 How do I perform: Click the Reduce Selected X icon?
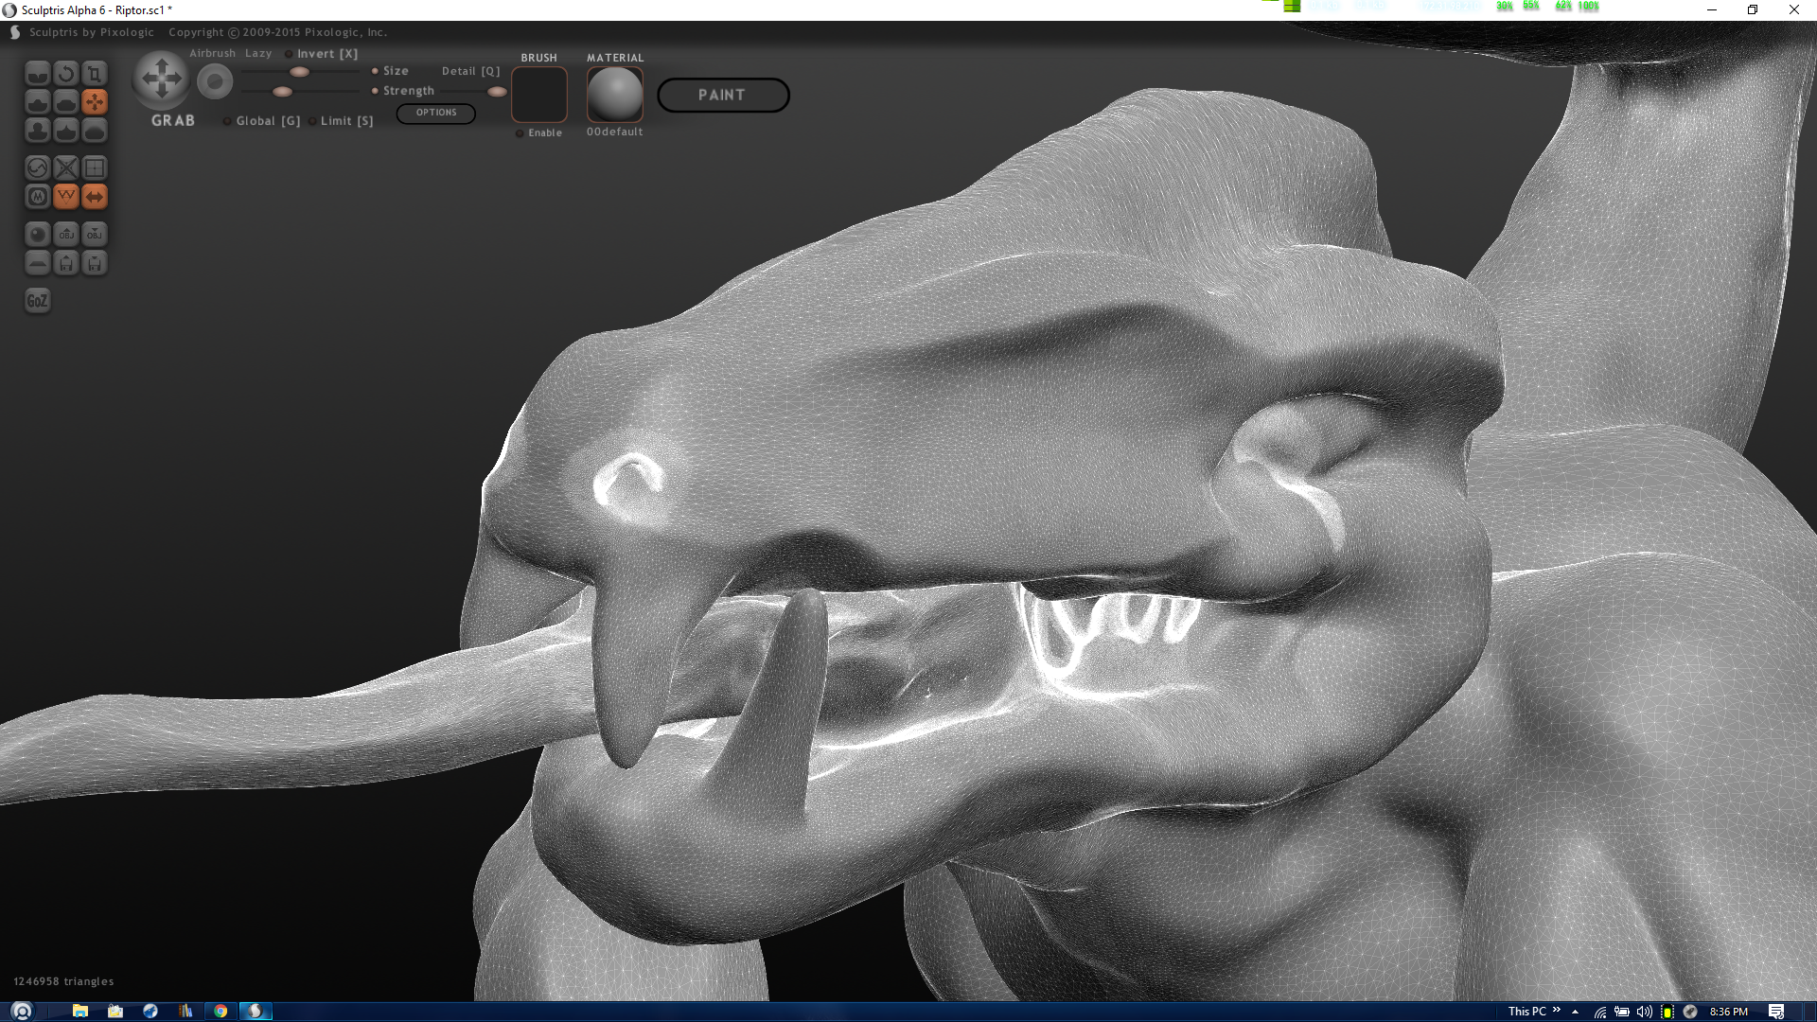(65, 167)
